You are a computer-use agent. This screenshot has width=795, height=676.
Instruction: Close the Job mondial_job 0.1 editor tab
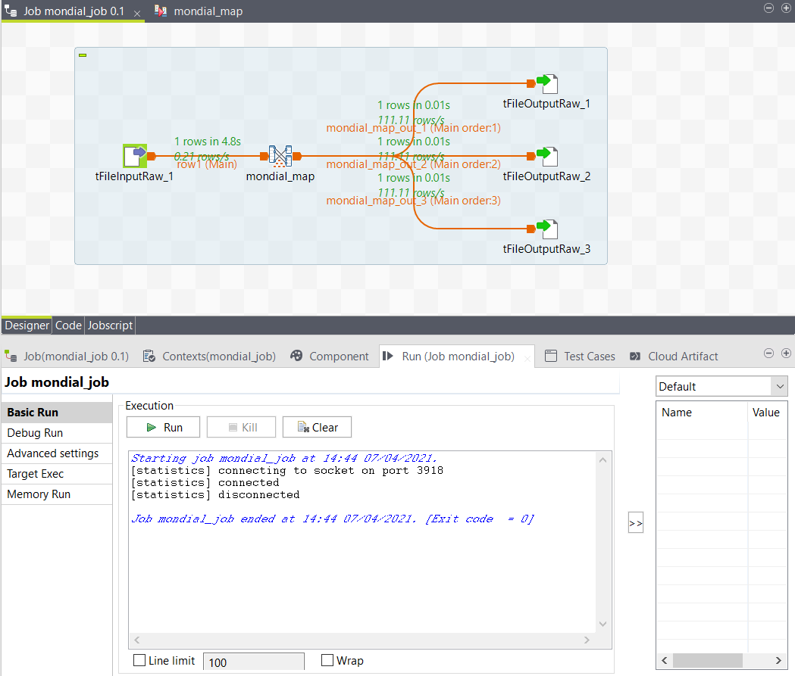[x=137, y=13]
